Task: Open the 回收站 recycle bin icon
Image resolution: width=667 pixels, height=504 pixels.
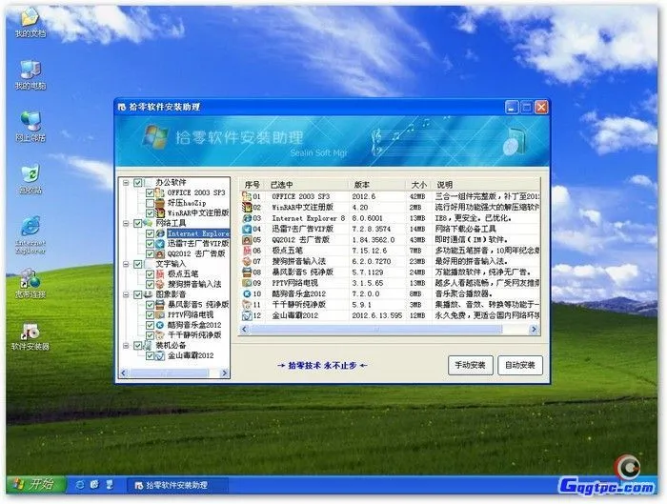Action: (30, 179)
